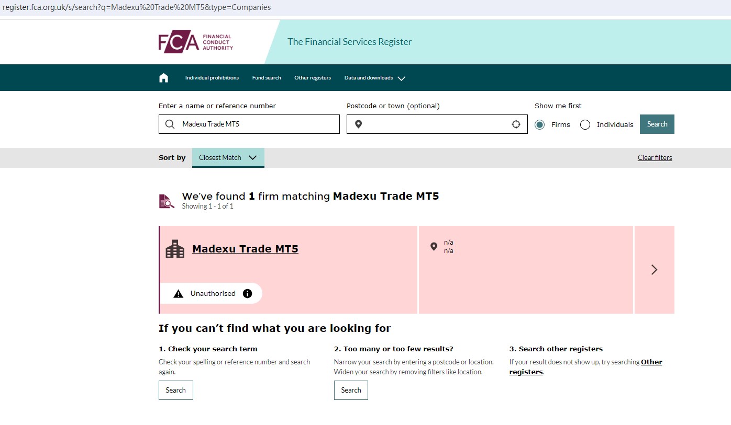
Task: Click the FCA Financial Conduct Authority logo
Action: [196, 42]
